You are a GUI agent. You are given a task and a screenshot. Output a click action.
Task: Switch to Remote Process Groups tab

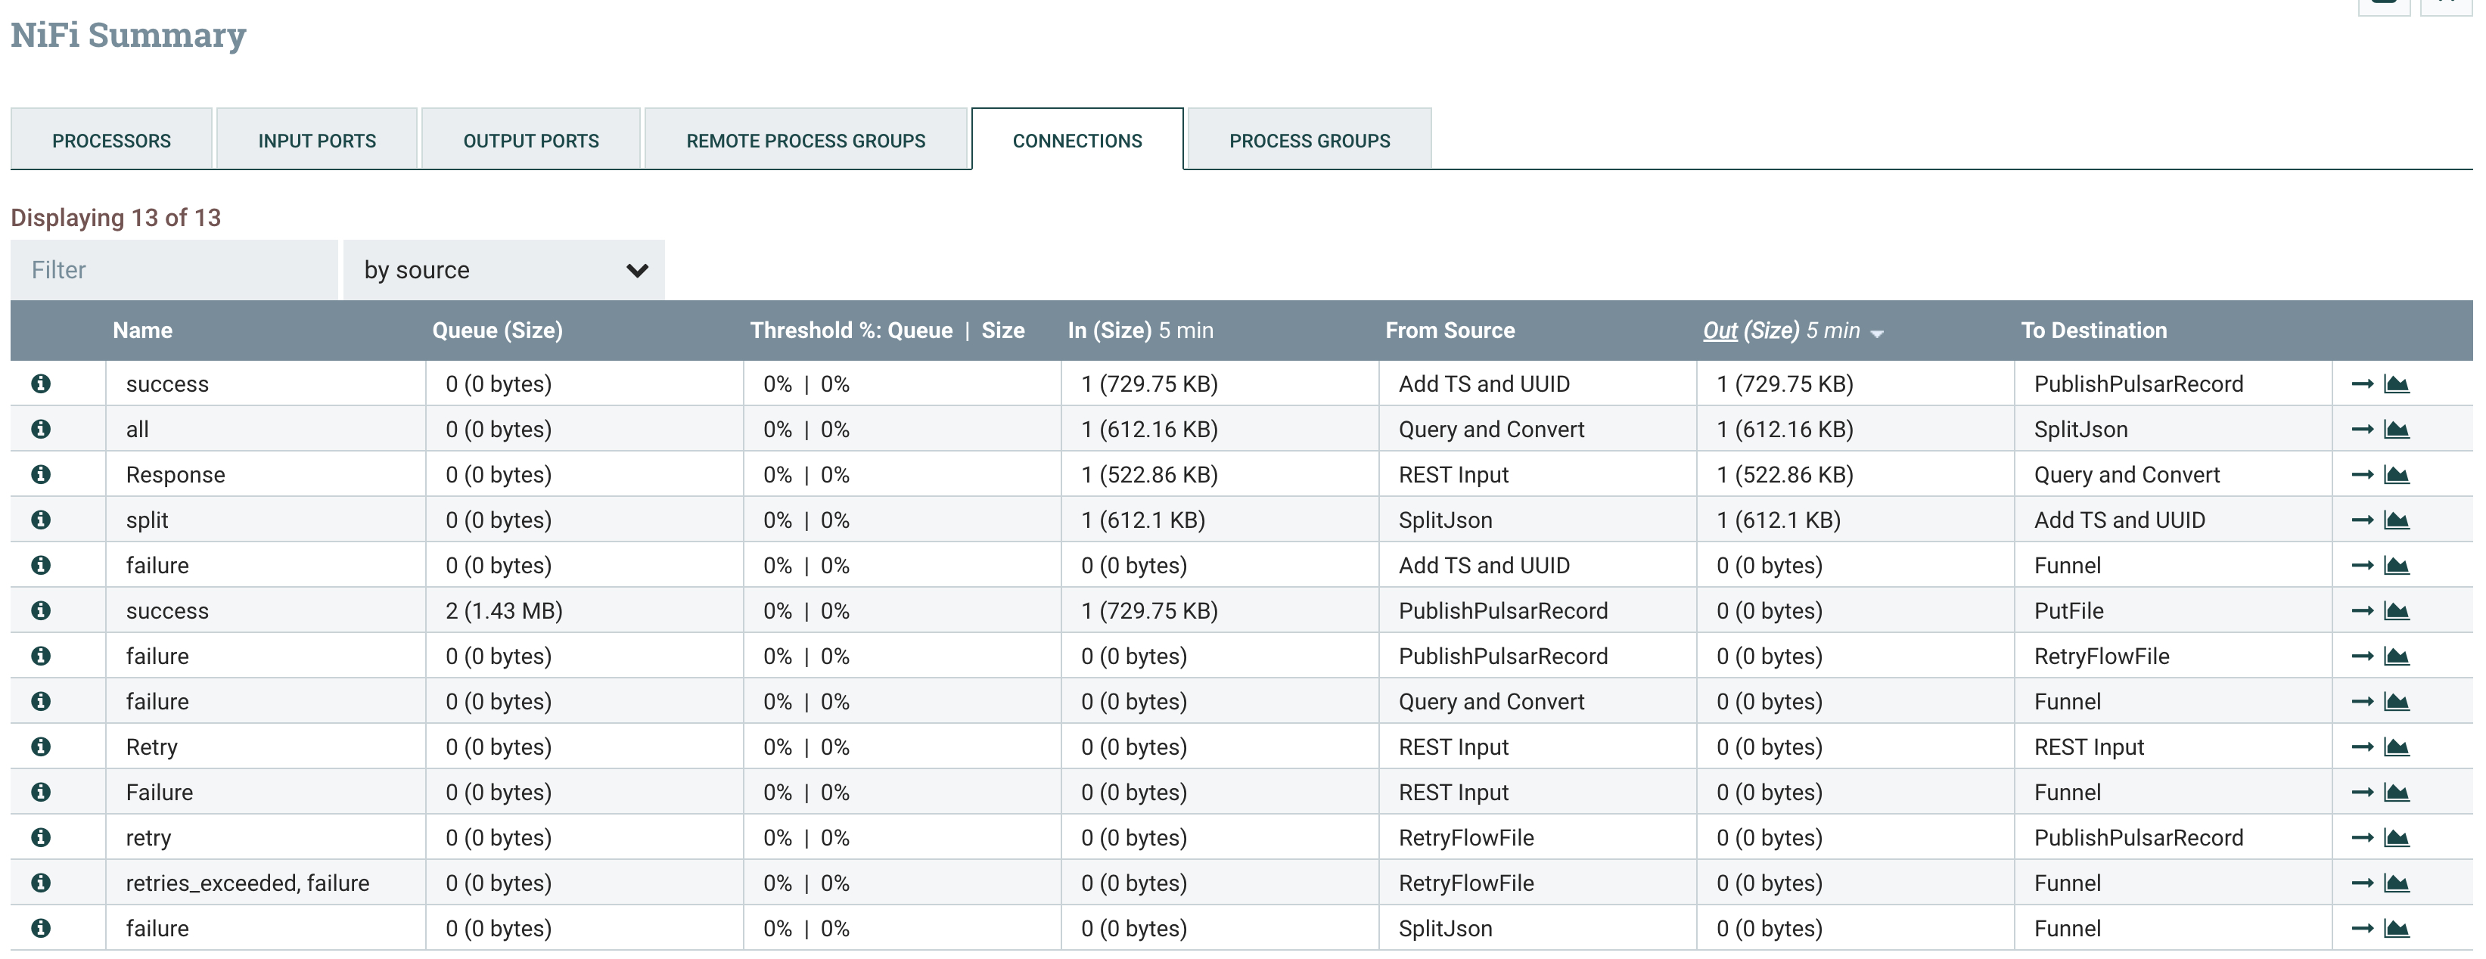click(x=805, y=141)
